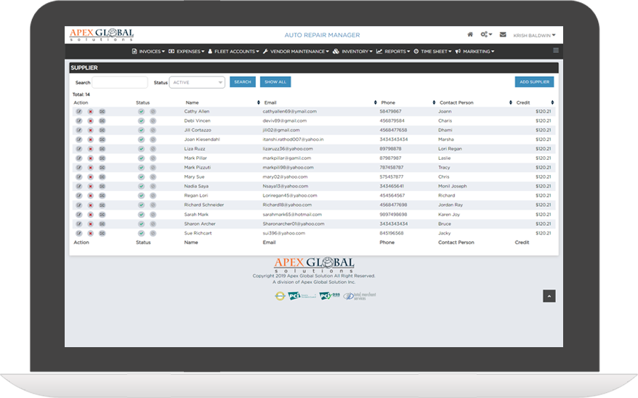Open the Status dropdown showing Active
The width and height of the screenshot is (638, 398).
[x=197, y=82]
